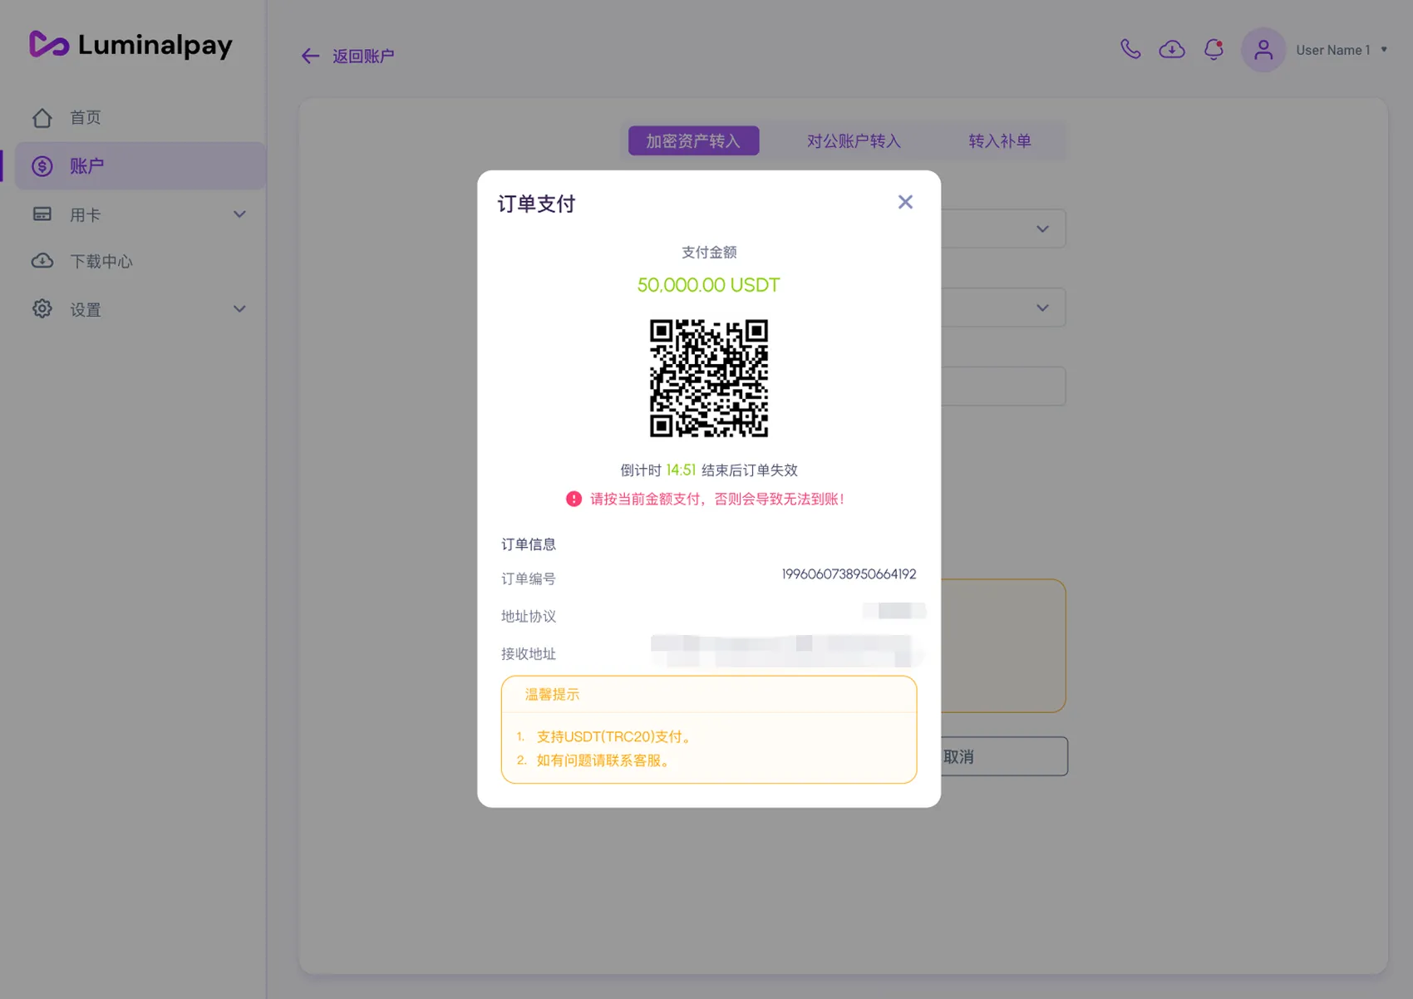Click the payment QR code image
Screen dimensions: 1413x999
coord(709,378)
